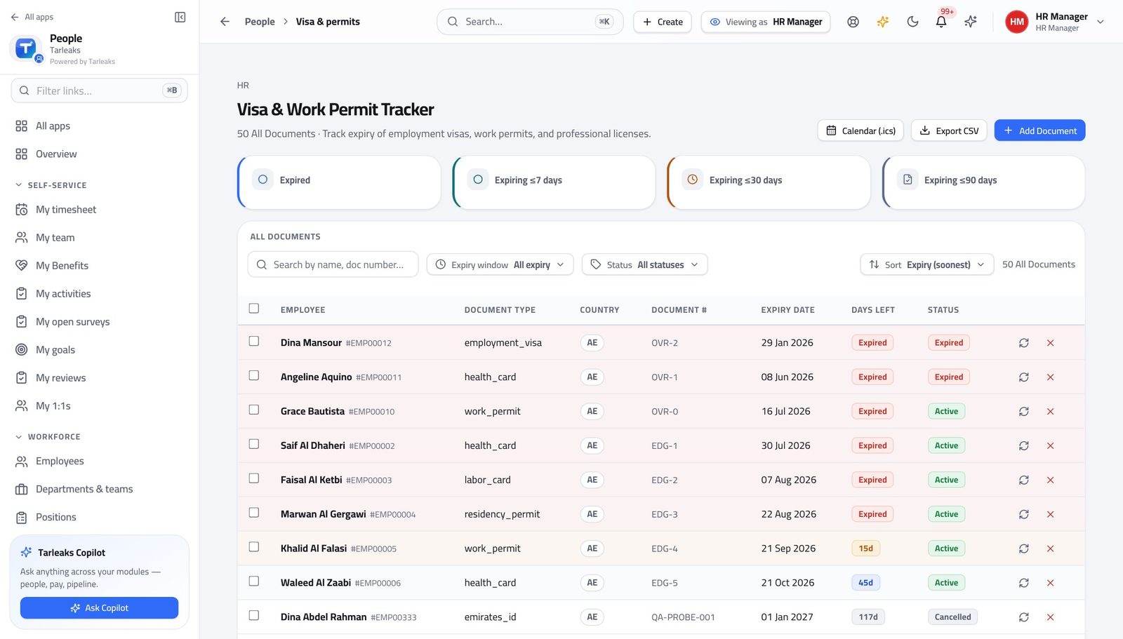
Task: Go back to All apps
Action: tap(32, 17)
